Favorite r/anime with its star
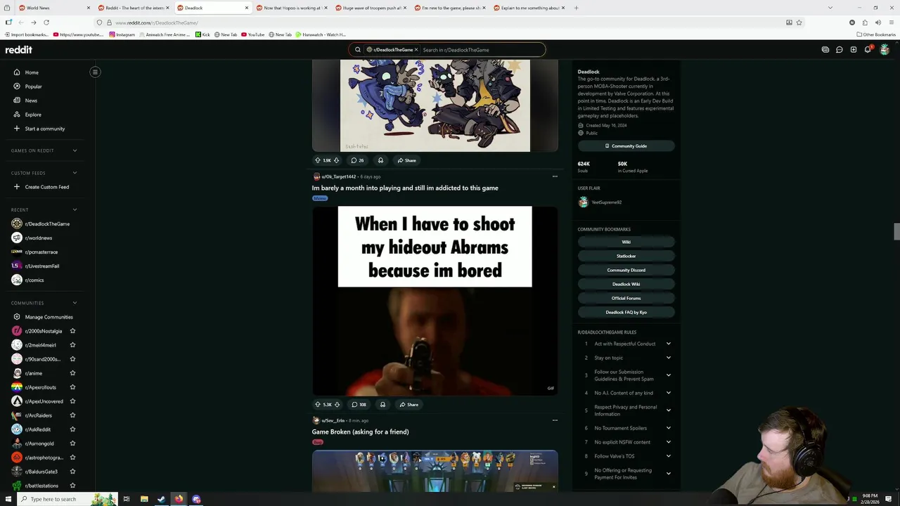 [72, 373]
